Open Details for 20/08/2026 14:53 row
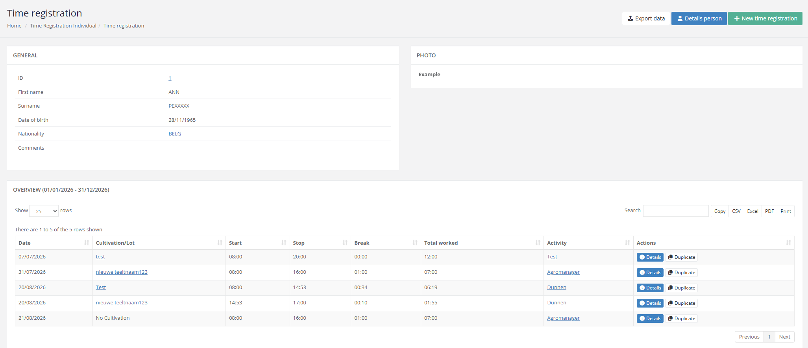The height and width of the screenshot is (348, 808). [650, 303]
